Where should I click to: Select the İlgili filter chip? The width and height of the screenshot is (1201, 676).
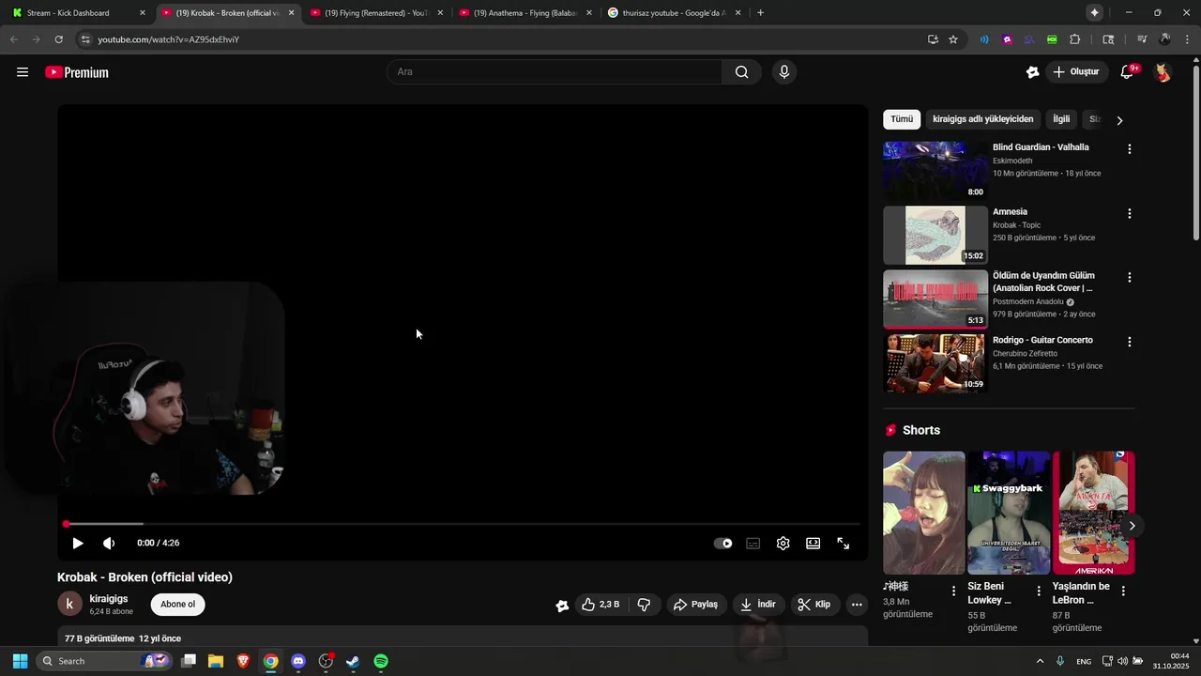click(1061, 119)
